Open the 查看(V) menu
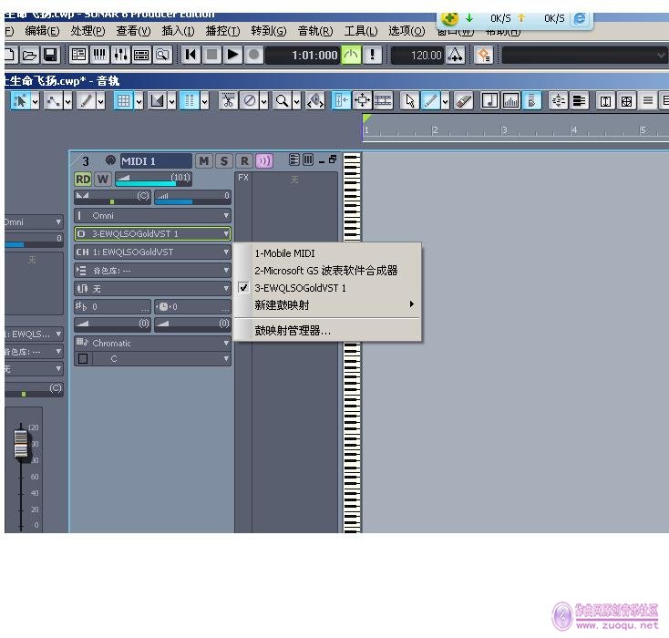 point(133,31)
